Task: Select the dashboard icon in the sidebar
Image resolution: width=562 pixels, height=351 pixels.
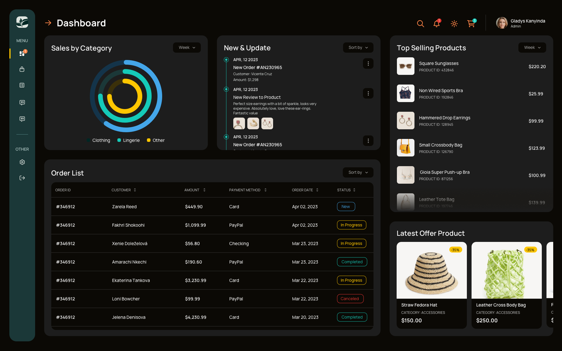Action: 22,53
